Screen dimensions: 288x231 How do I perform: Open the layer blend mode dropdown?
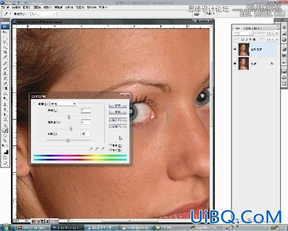[243, 33]
